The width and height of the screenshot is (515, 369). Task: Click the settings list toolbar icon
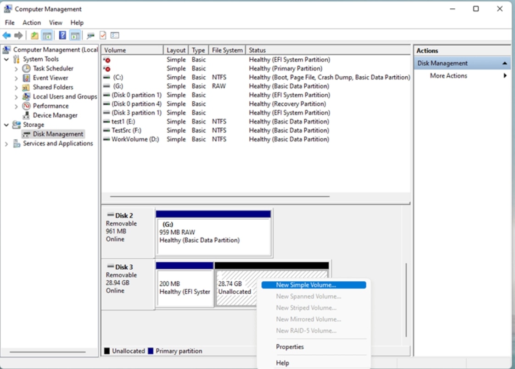(115, 35)
